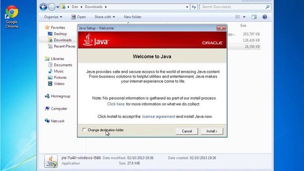Open Google Chrome desktop shortcut

[11, 17]
